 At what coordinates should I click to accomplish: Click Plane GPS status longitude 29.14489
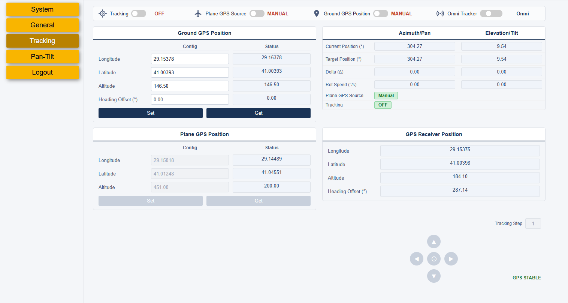[x=272, y=160]
